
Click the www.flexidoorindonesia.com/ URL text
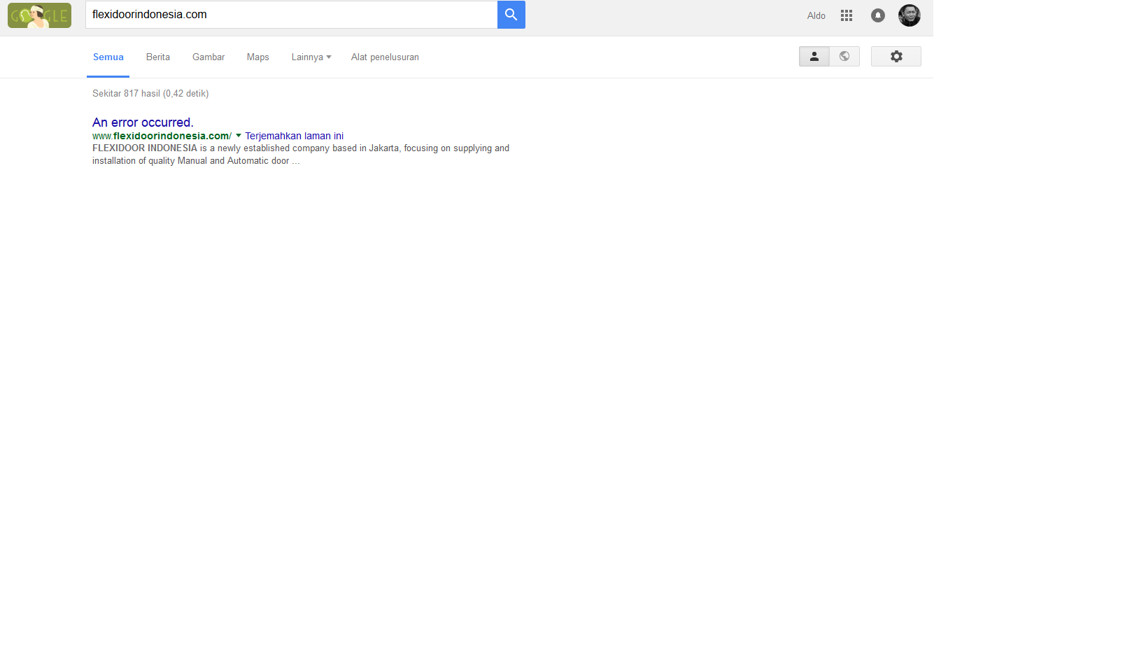[x=162, y=136]
